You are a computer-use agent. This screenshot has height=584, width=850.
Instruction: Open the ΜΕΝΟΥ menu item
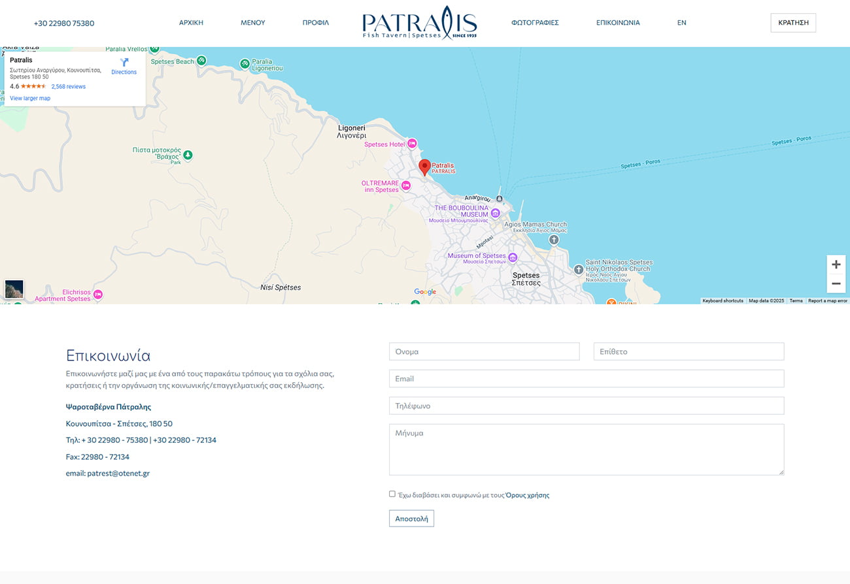tap(253, 23)
